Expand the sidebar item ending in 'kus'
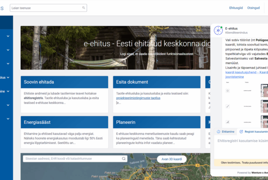The width and height of the screenshot is (268, 180). coord(8,77)
